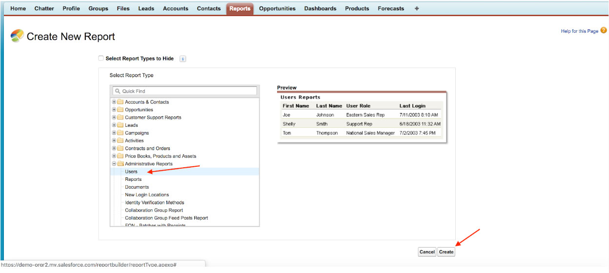Select the Reports report type in tree
Viewport: 609px width, 273px height.
[133, 179]
